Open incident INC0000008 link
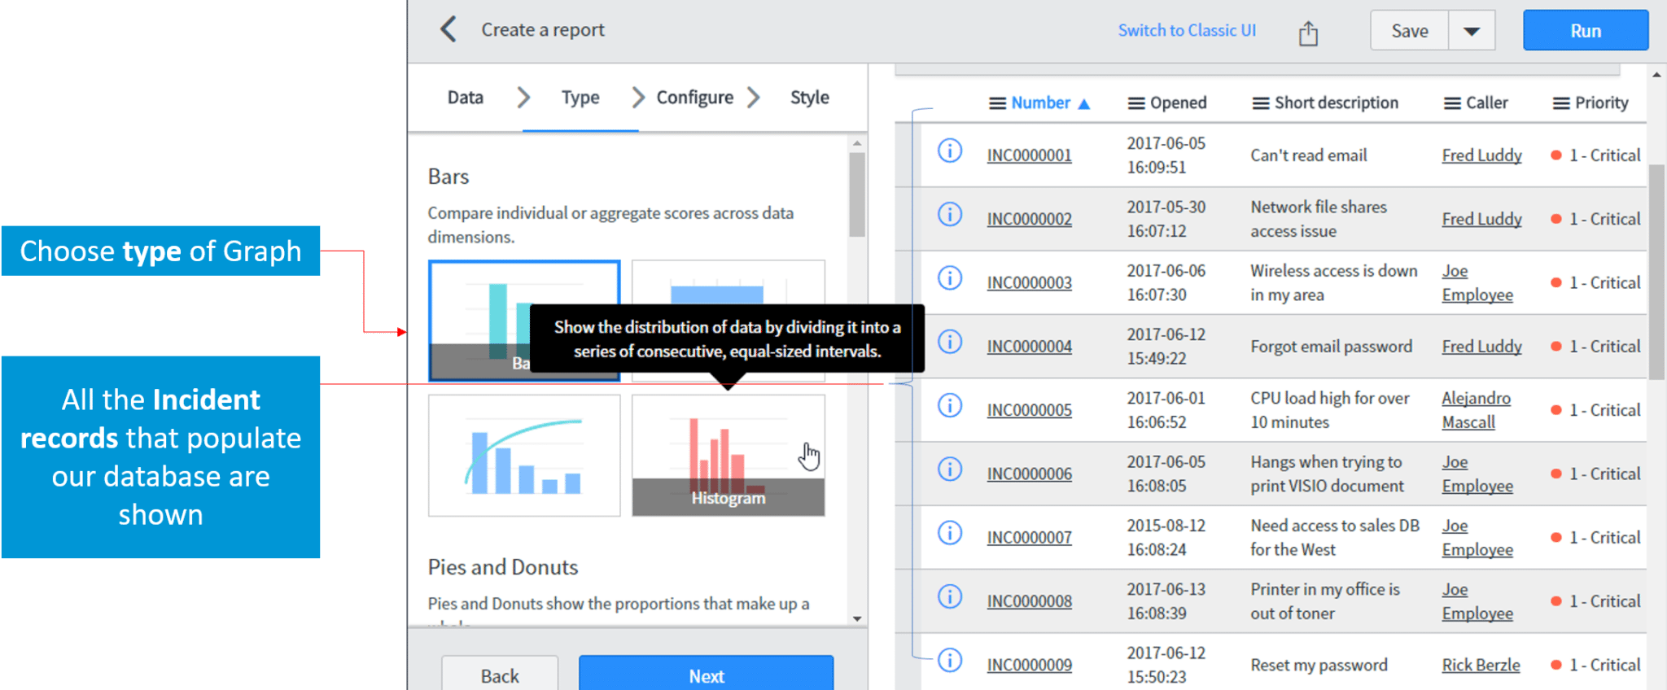The width and height of the screenshot is (1667, 690). click(1029, 601)
